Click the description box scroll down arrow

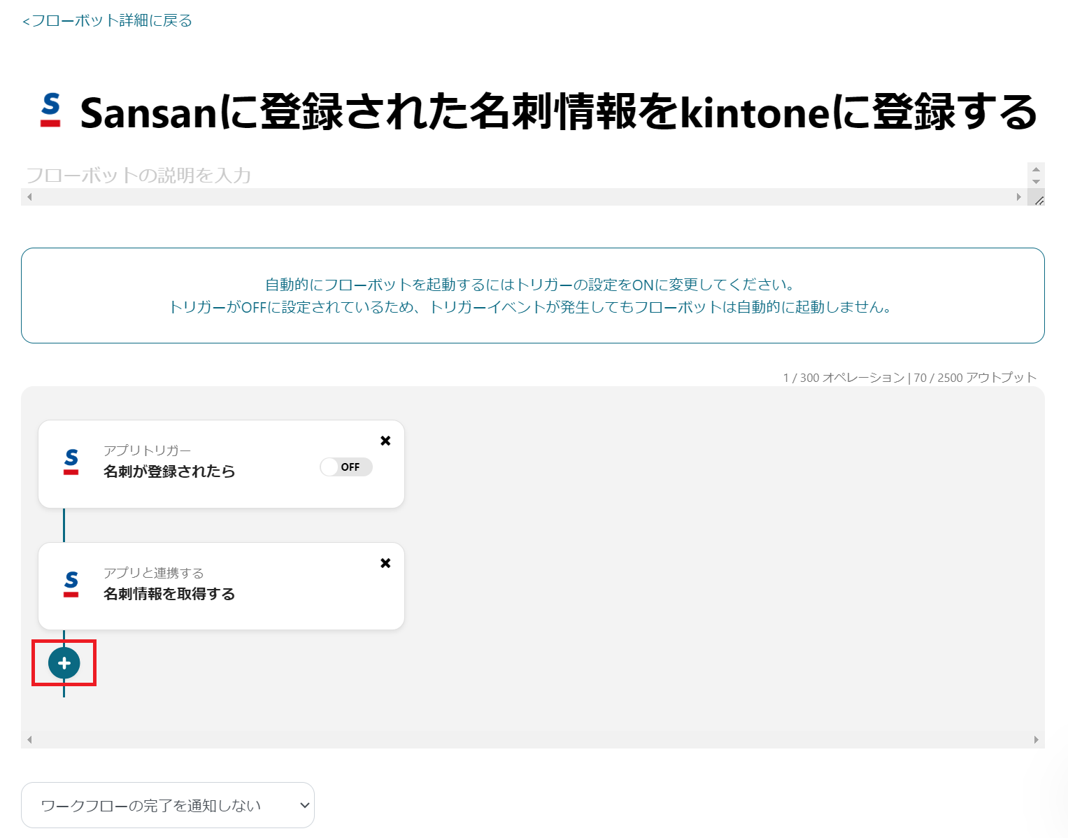pos(1036,182)
